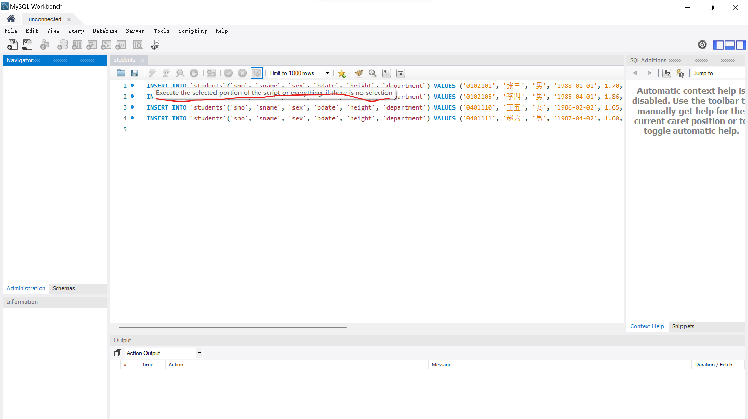Run EXPLAIN on statement under cursor
Image resolution: width=748 pixels, height=419 pixels.
click(180, 73)
